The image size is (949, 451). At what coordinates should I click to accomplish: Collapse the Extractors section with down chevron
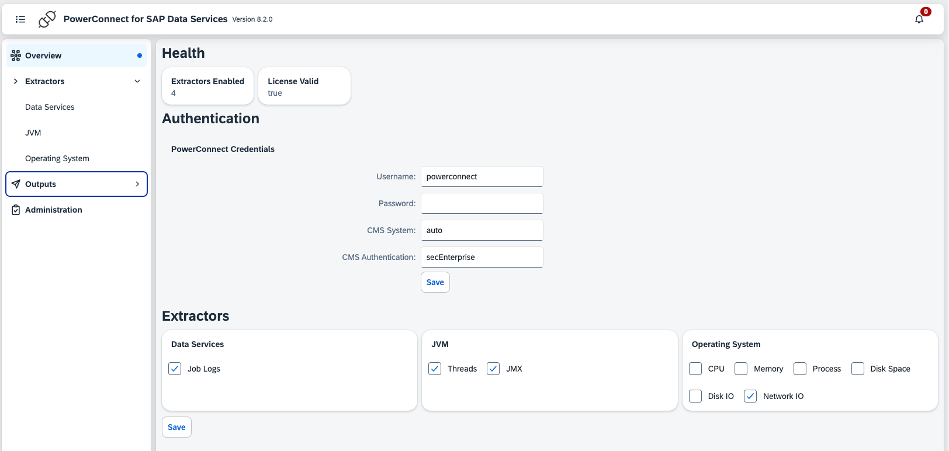click(137, 81)
